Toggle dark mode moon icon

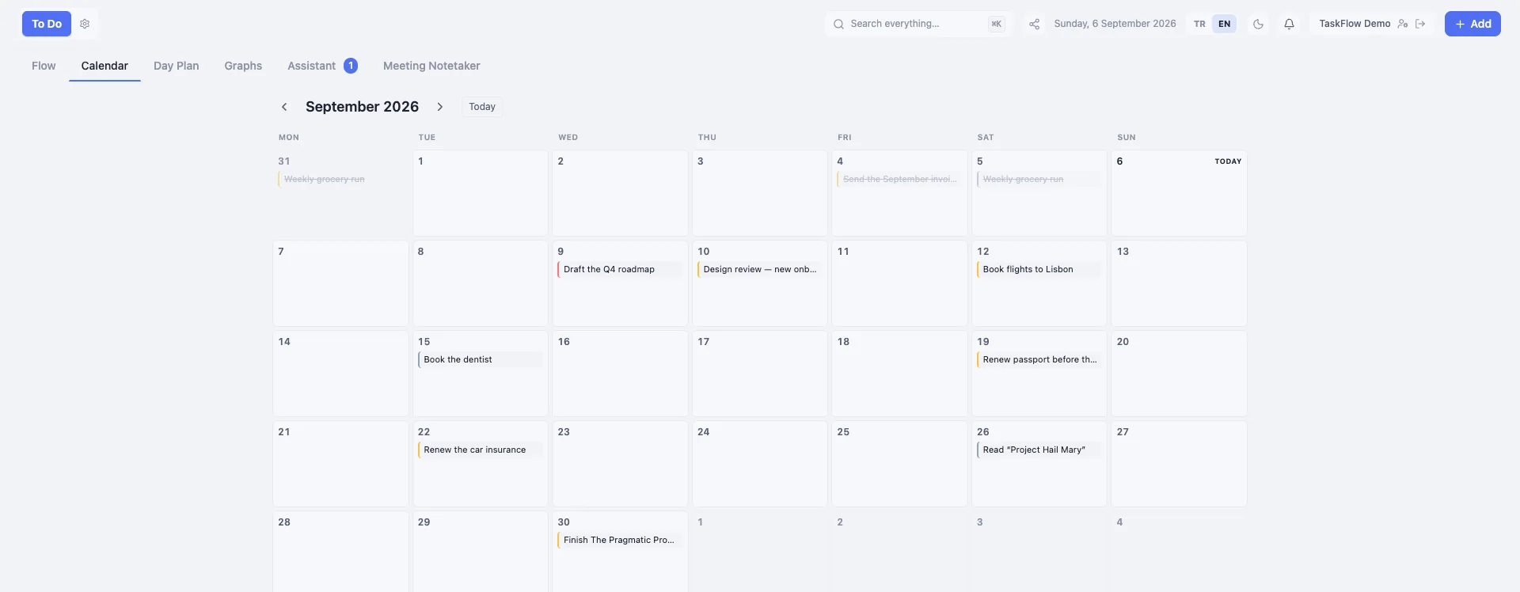click(x=1258, y=24)
